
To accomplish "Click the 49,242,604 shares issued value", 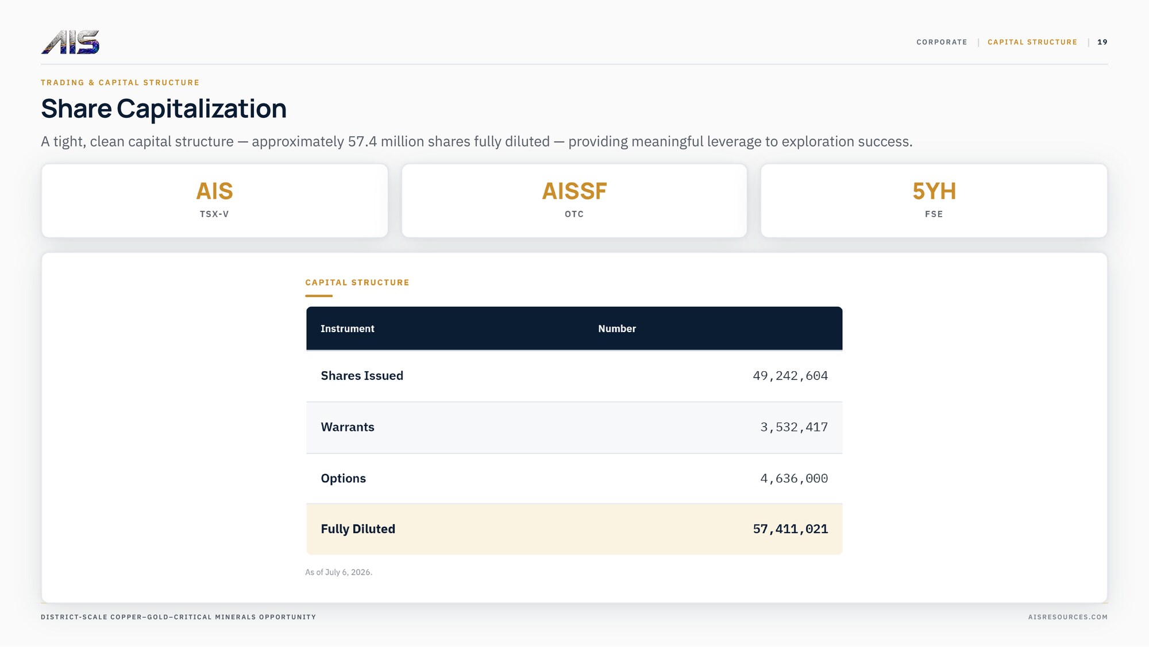I will pyautogui.click(x=791, y=376).
